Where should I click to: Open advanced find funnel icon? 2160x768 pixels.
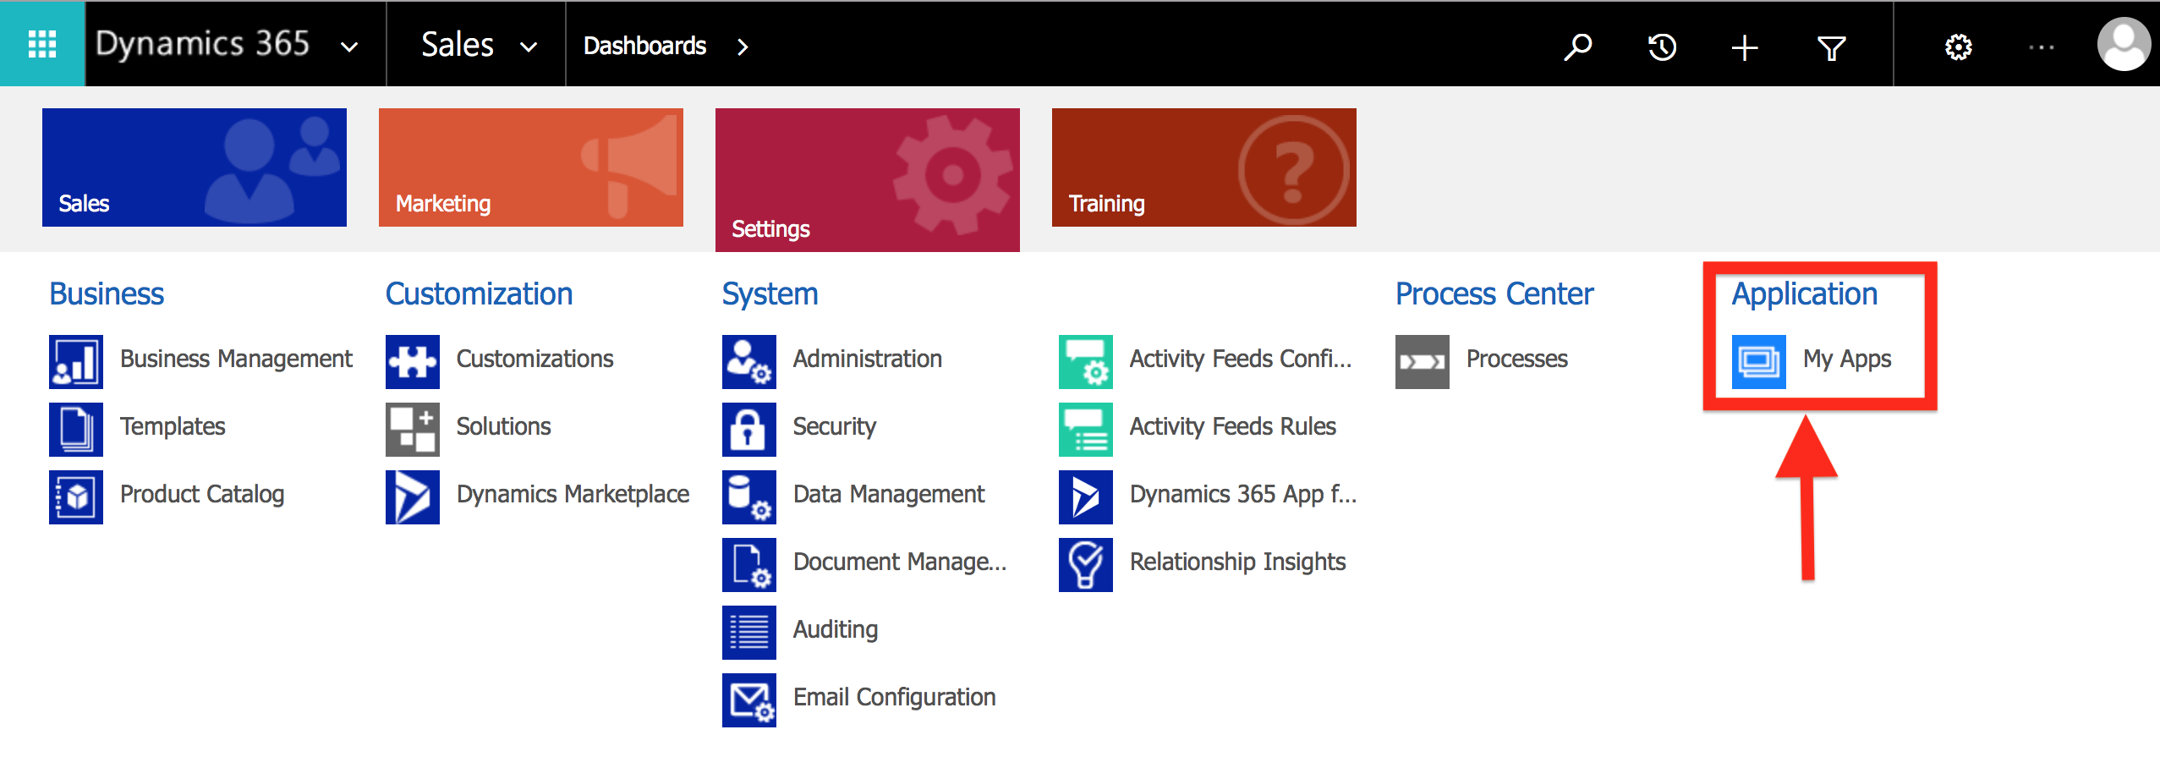1831,48
